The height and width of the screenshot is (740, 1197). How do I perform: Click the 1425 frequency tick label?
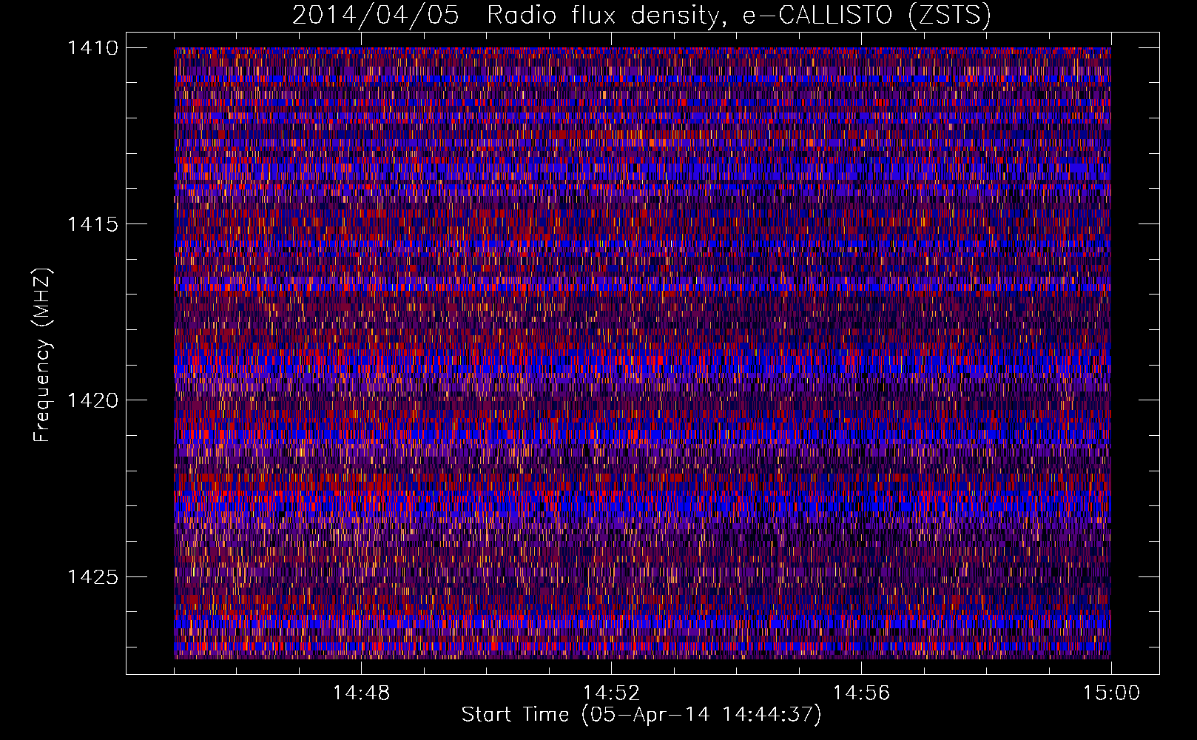93,576
